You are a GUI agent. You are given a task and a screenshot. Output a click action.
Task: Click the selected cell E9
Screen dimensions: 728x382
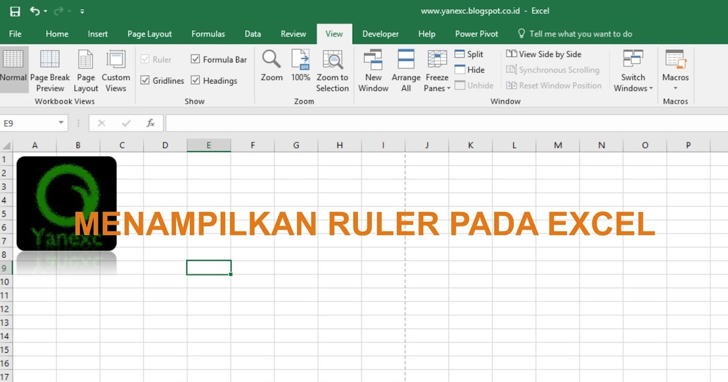209,267
